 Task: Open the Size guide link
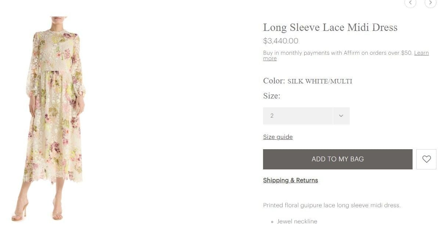click(278, 137)
